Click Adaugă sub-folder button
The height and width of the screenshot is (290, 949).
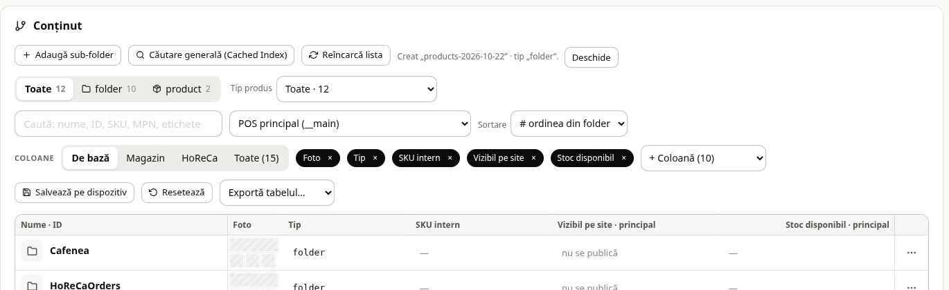point(68,55)
